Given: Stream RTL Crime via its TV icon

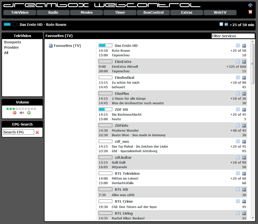Looking at the screenshot, I should coord(244,201).
